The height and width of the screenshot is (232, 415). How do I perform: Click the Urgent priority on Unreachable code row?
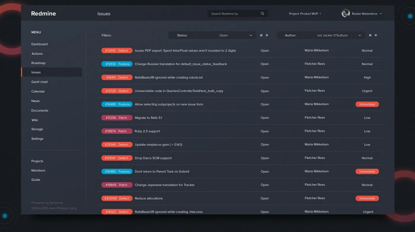click(367, 91)
